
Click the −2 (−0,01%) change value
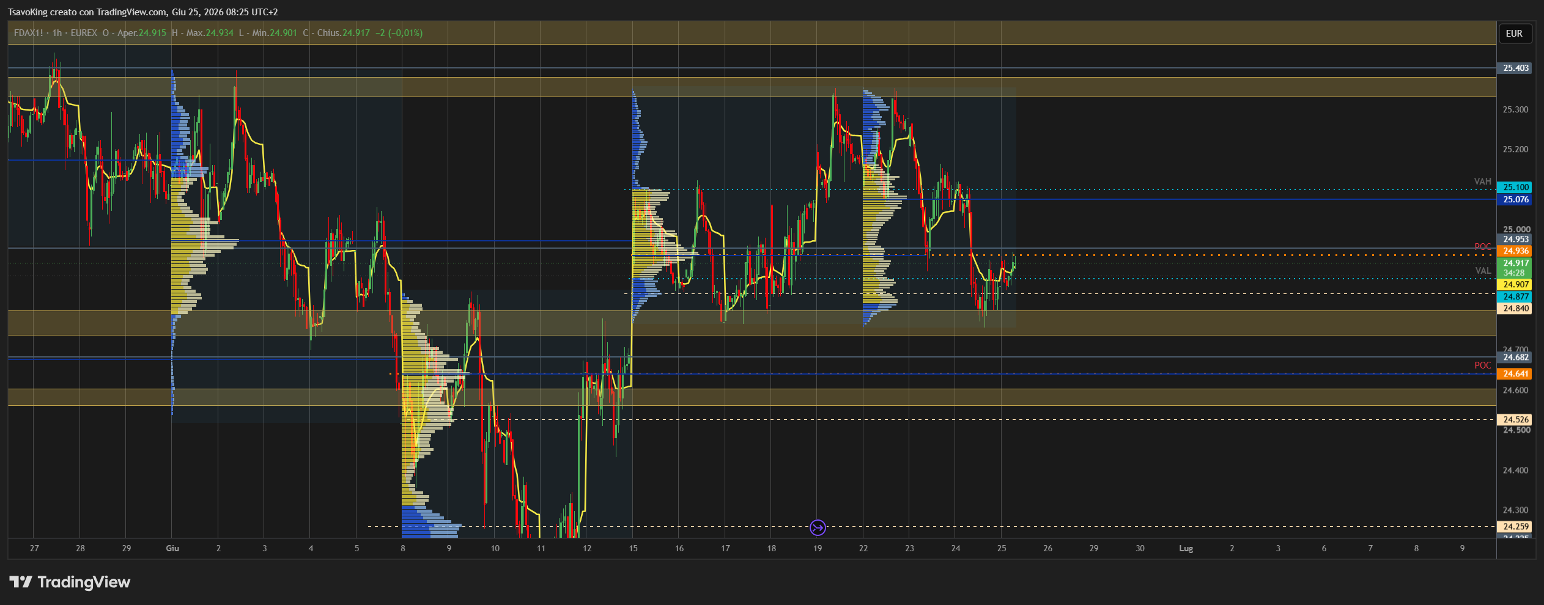click(x=399, y=33)
